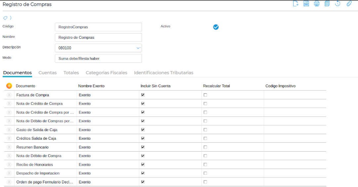Click the paperclip attachment icon
Screen dimensions: 358x187
pos(349,4)
